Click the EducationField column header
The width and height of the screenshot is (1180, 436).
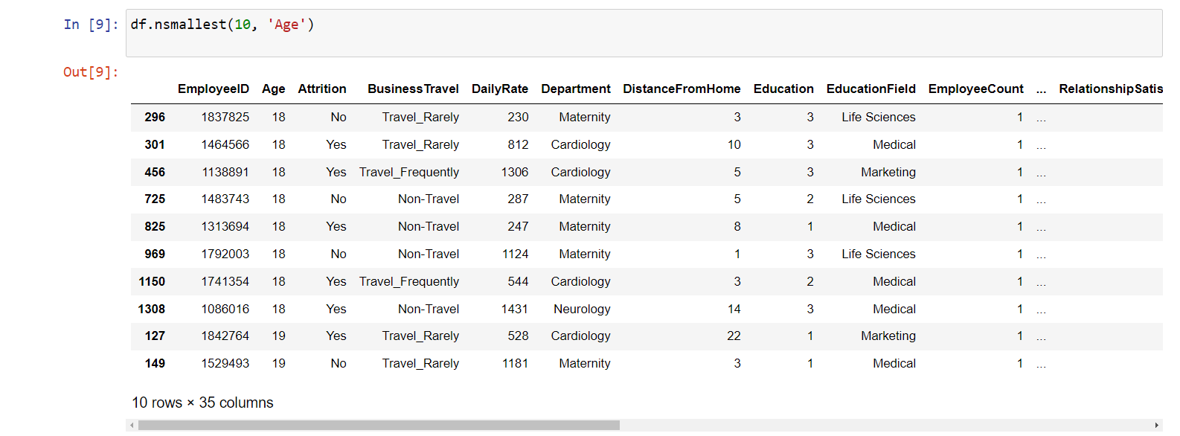pyautogui.click(x=870, y=89)
